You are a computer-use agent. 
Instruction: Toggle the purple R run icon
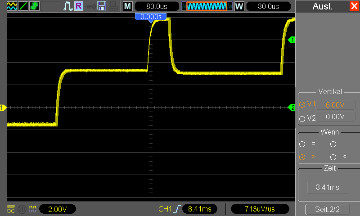(79, 6)
